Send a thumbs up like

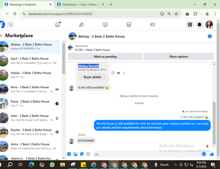[212, 154]
